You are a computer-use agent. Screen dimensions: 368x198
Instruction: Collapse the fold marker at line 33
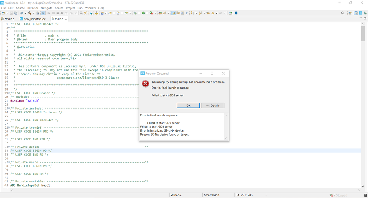point(9,147)
